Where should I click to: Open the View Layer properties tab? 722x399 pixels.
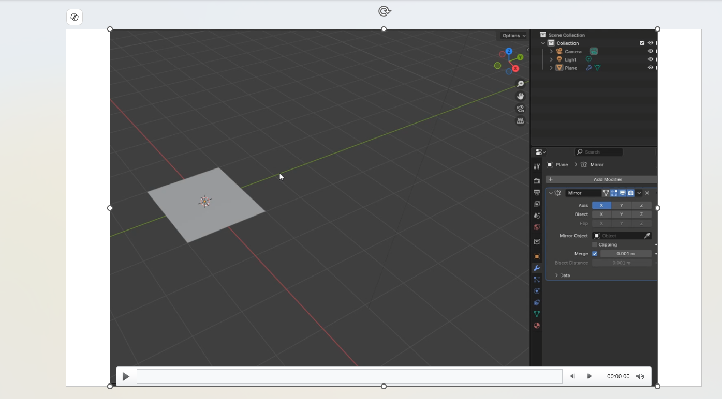pyautogui.click(x=537, y=204)
